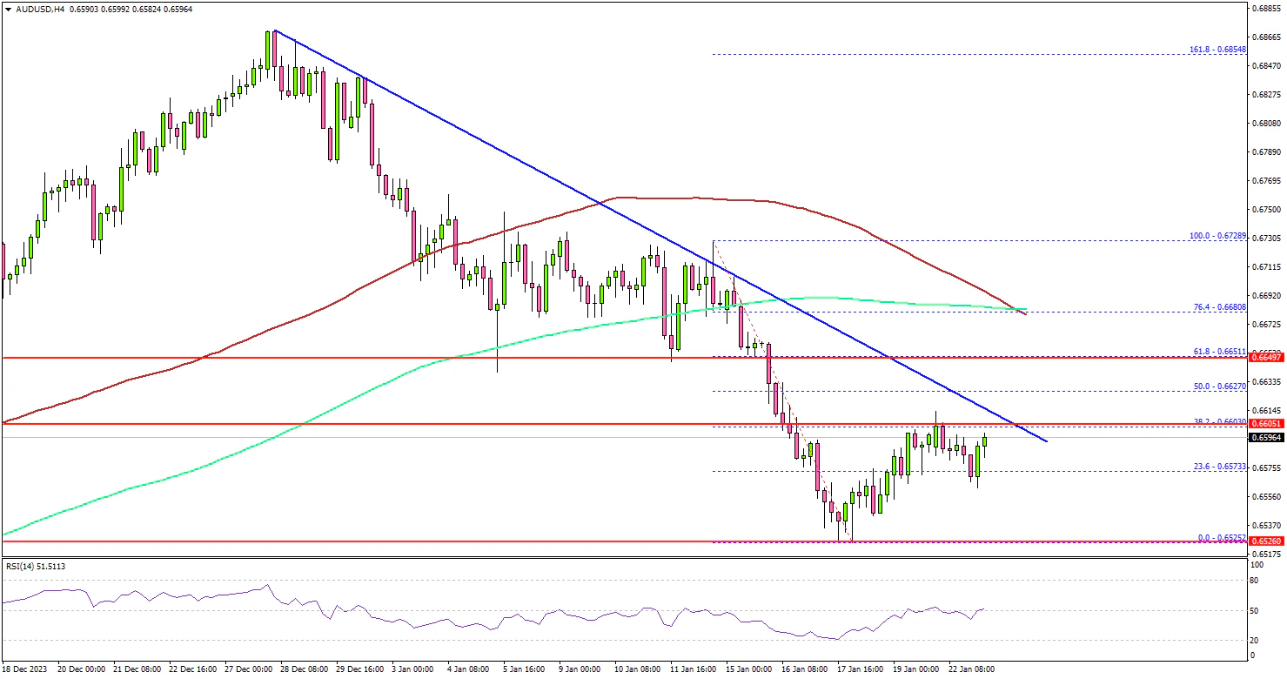The height and width of the screenshot is (679, 1287).
Task: Click the 23.6 Fibonacci retracement label
Action: click(x=1217, y=467)
